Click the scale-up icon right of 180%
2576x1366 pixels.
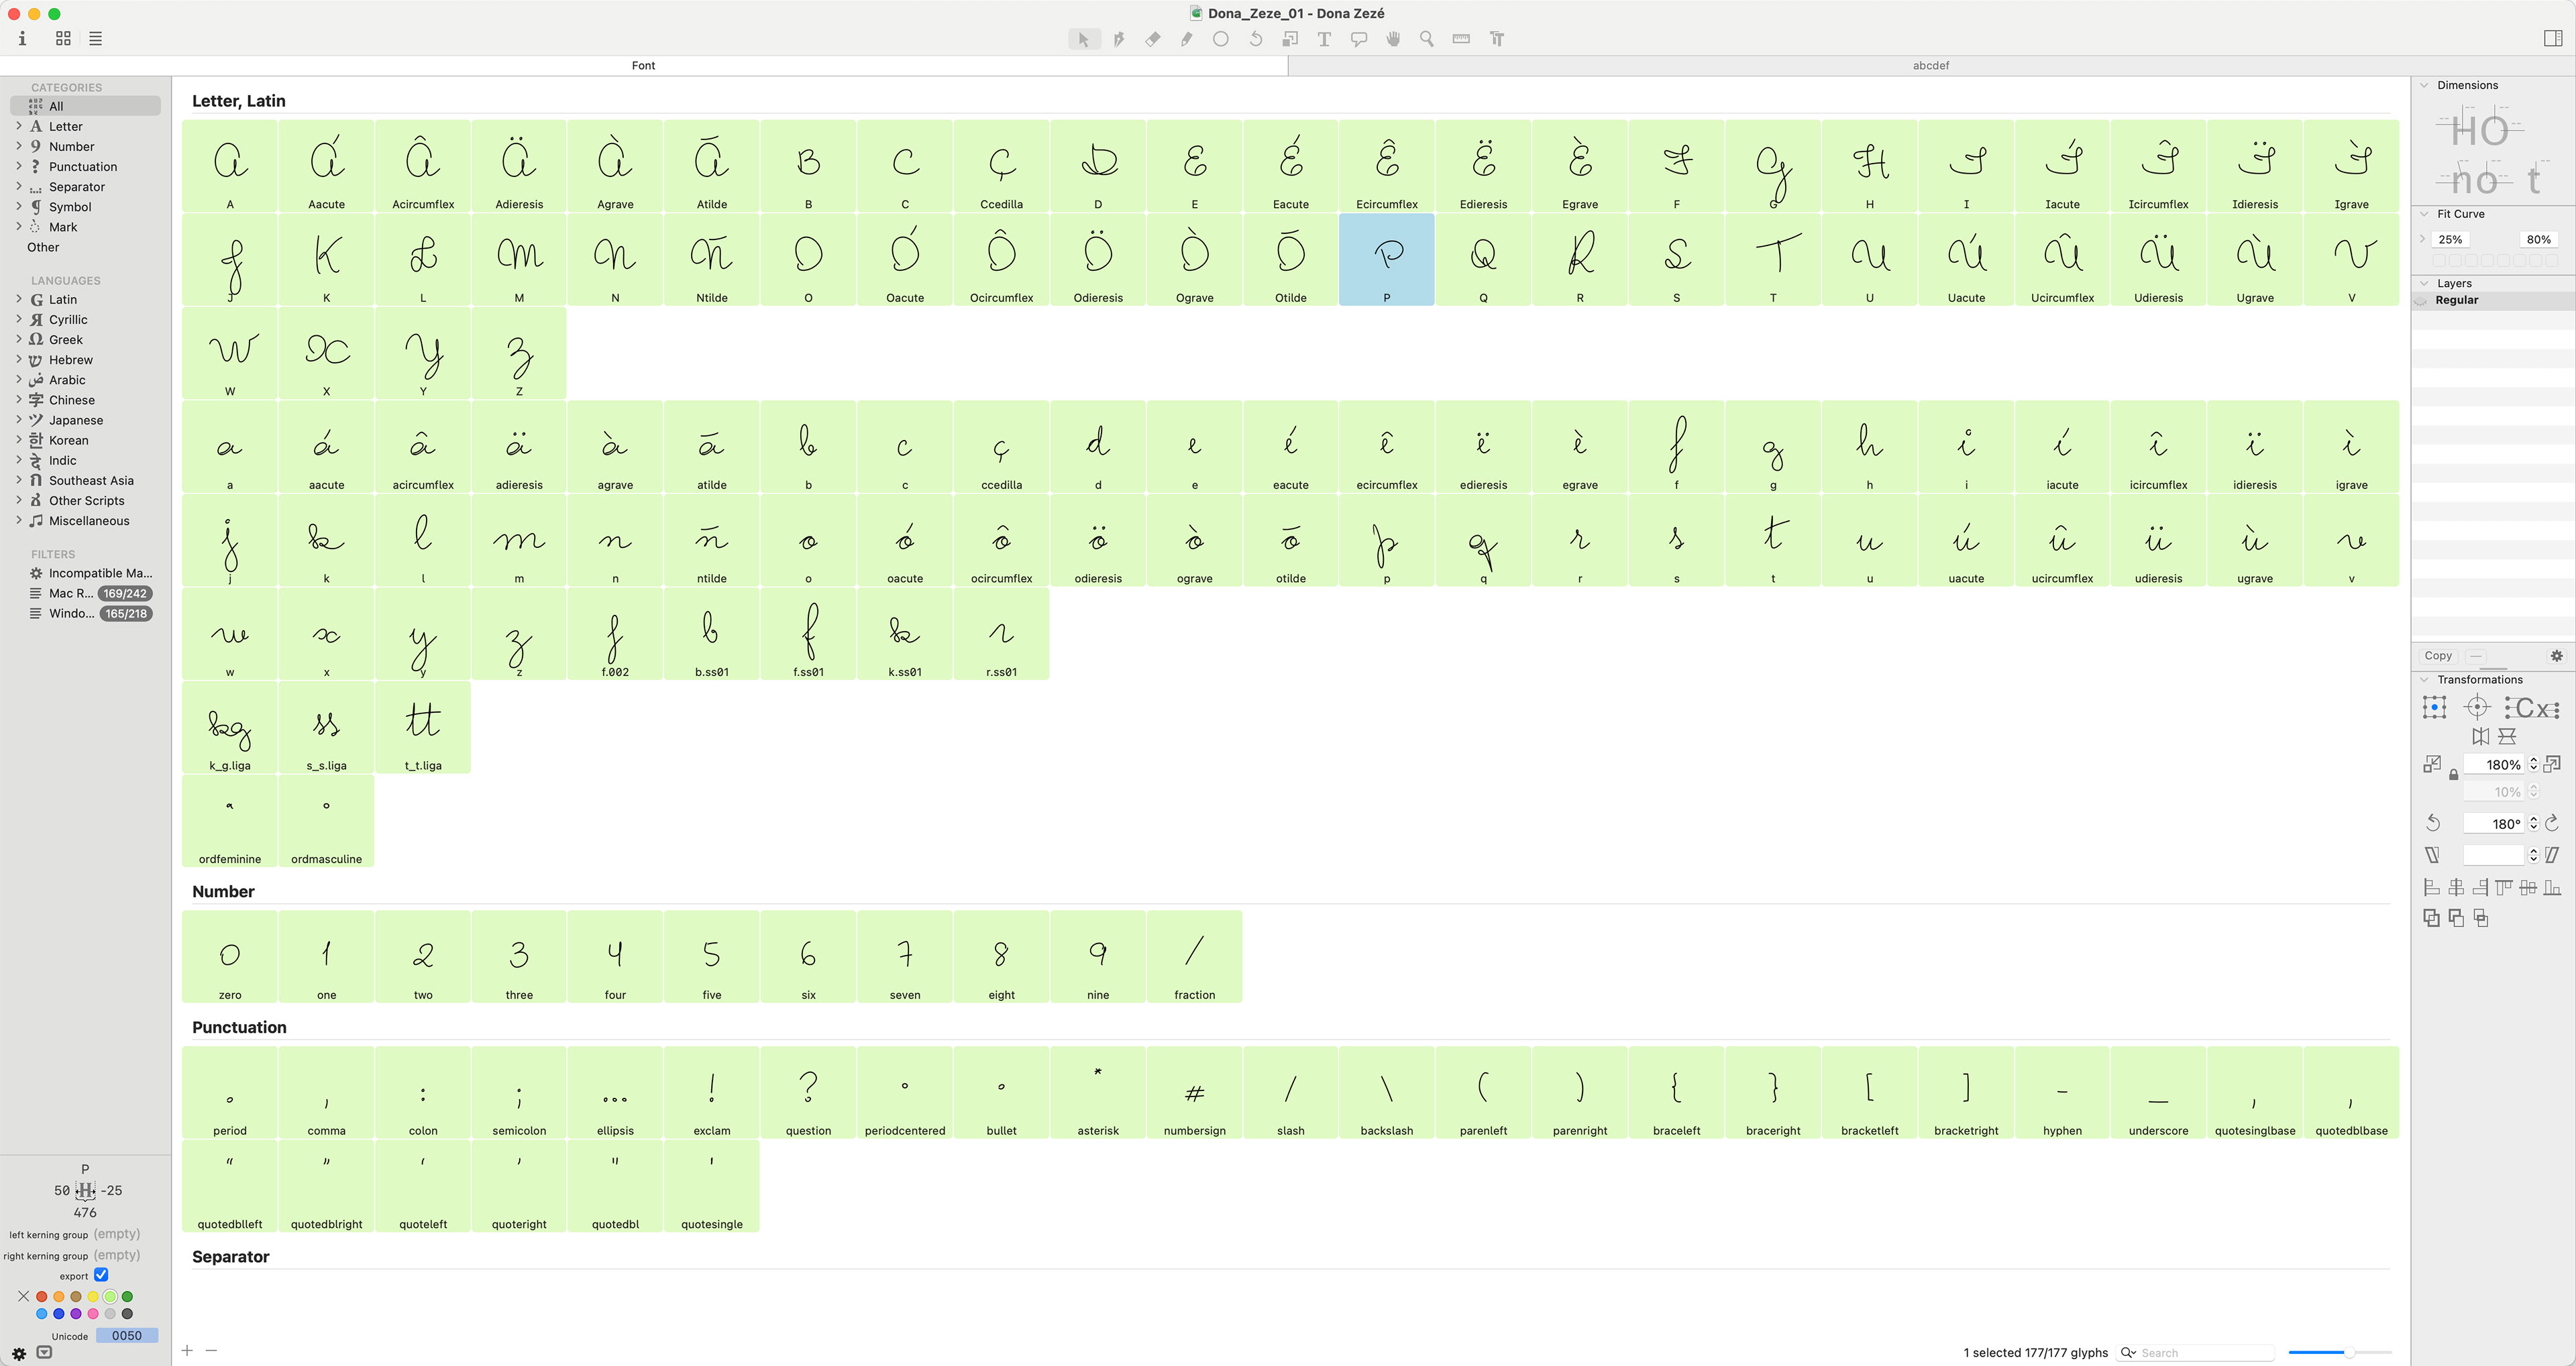(2552, 764)
